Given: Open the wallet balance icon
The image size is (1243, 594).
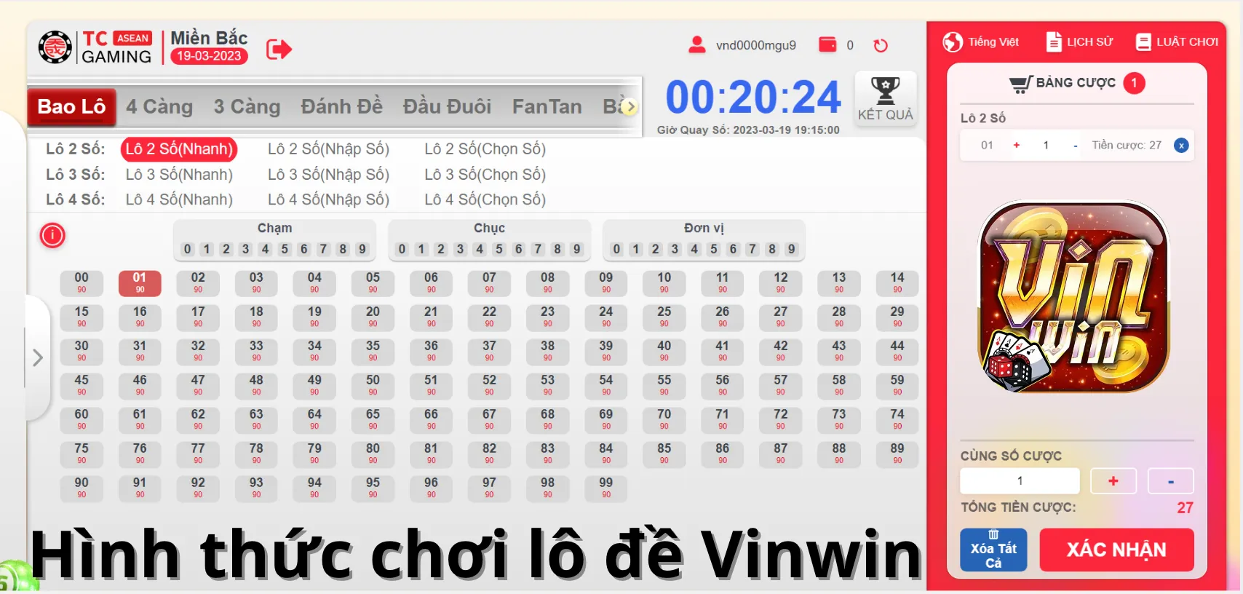Looking at the screenshot, I should (827, 44).
